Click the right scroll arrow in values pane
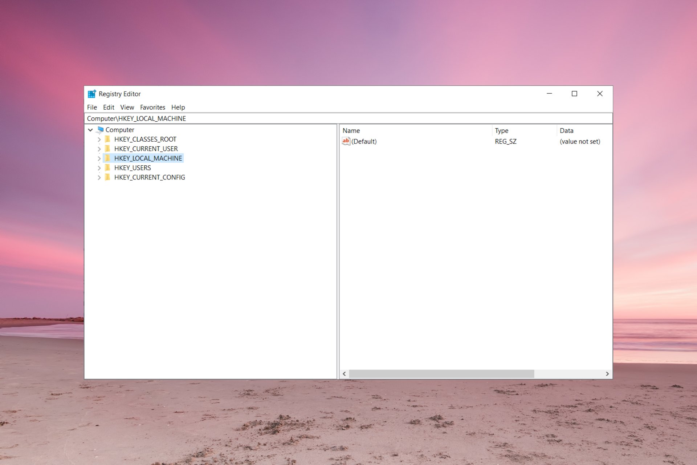This screenshot has height=465, width=697. tap(607, 374)
